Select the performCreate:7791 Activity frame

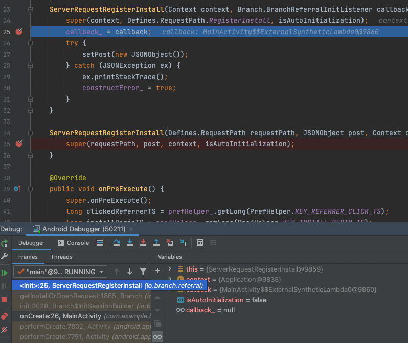(x=81, y=337)
